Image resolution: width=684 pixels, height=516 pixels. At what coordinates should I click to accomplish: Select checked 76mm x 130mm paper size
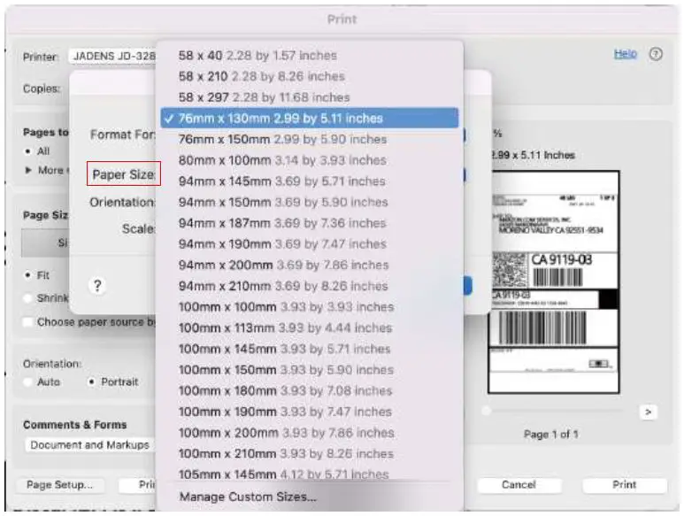(310, 119)
